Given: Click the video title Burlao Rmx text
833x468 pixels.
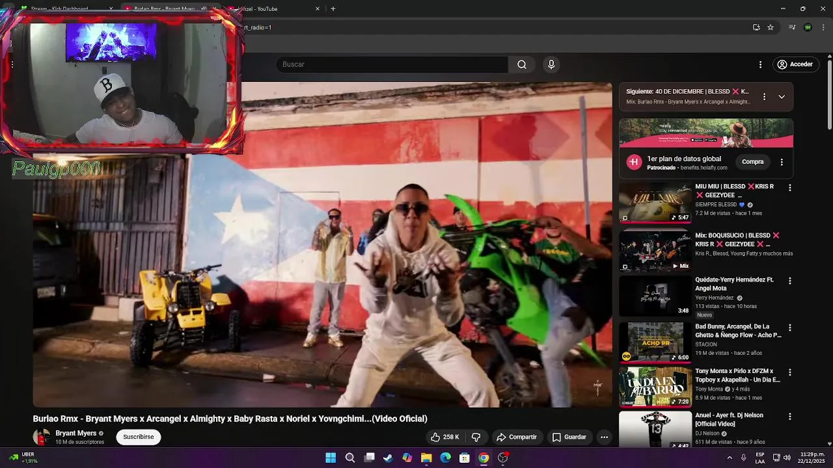Looking at the screenshot, I should [230, 419].
